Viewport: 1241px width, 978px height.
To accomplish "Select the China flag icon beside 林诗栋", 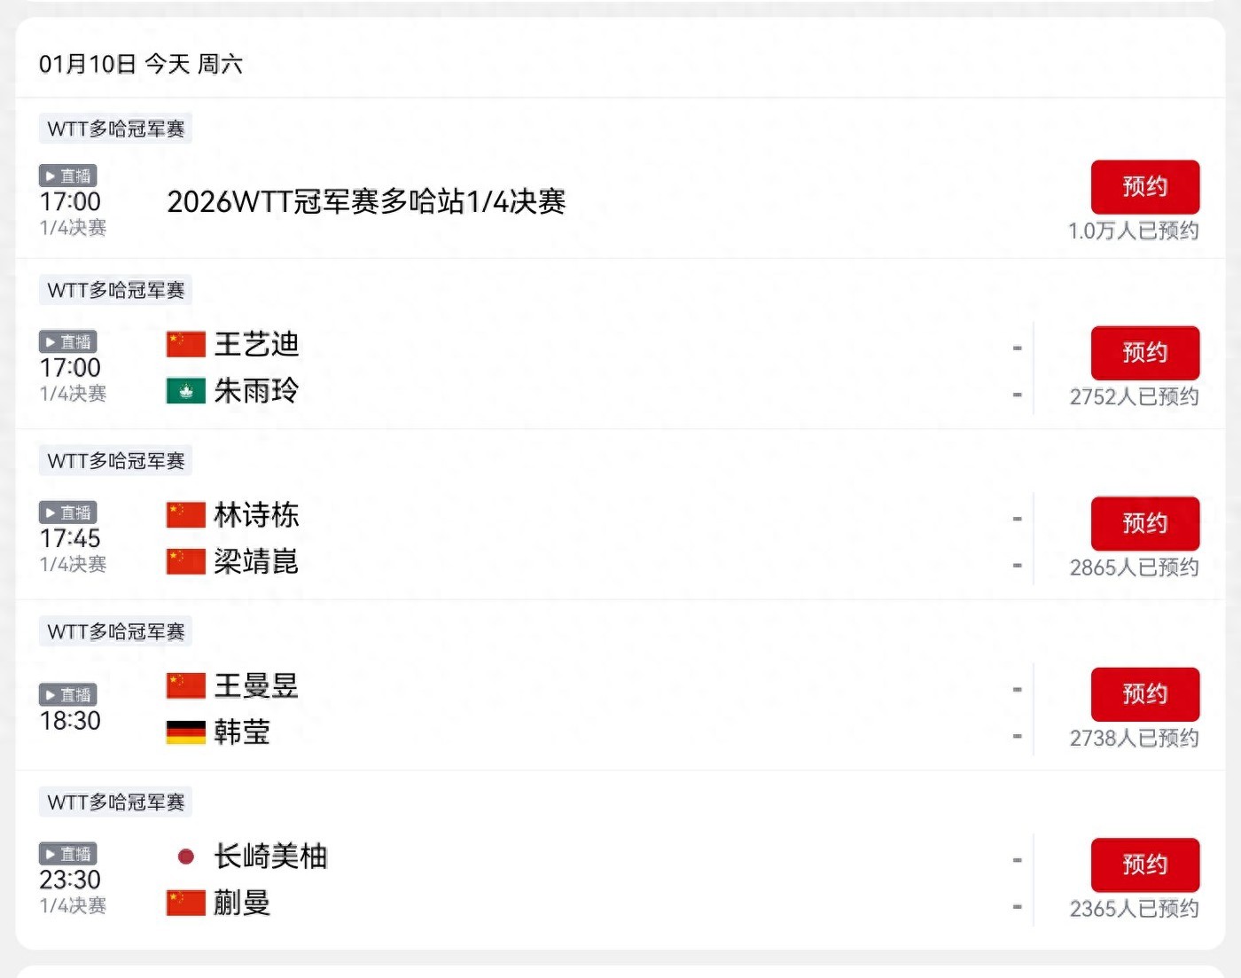I will [183, 512].
